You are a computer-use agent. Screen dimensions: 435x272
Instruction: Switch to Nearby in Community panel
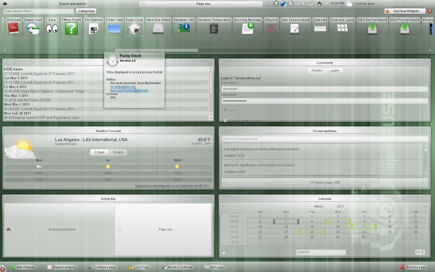pos(317,70)
